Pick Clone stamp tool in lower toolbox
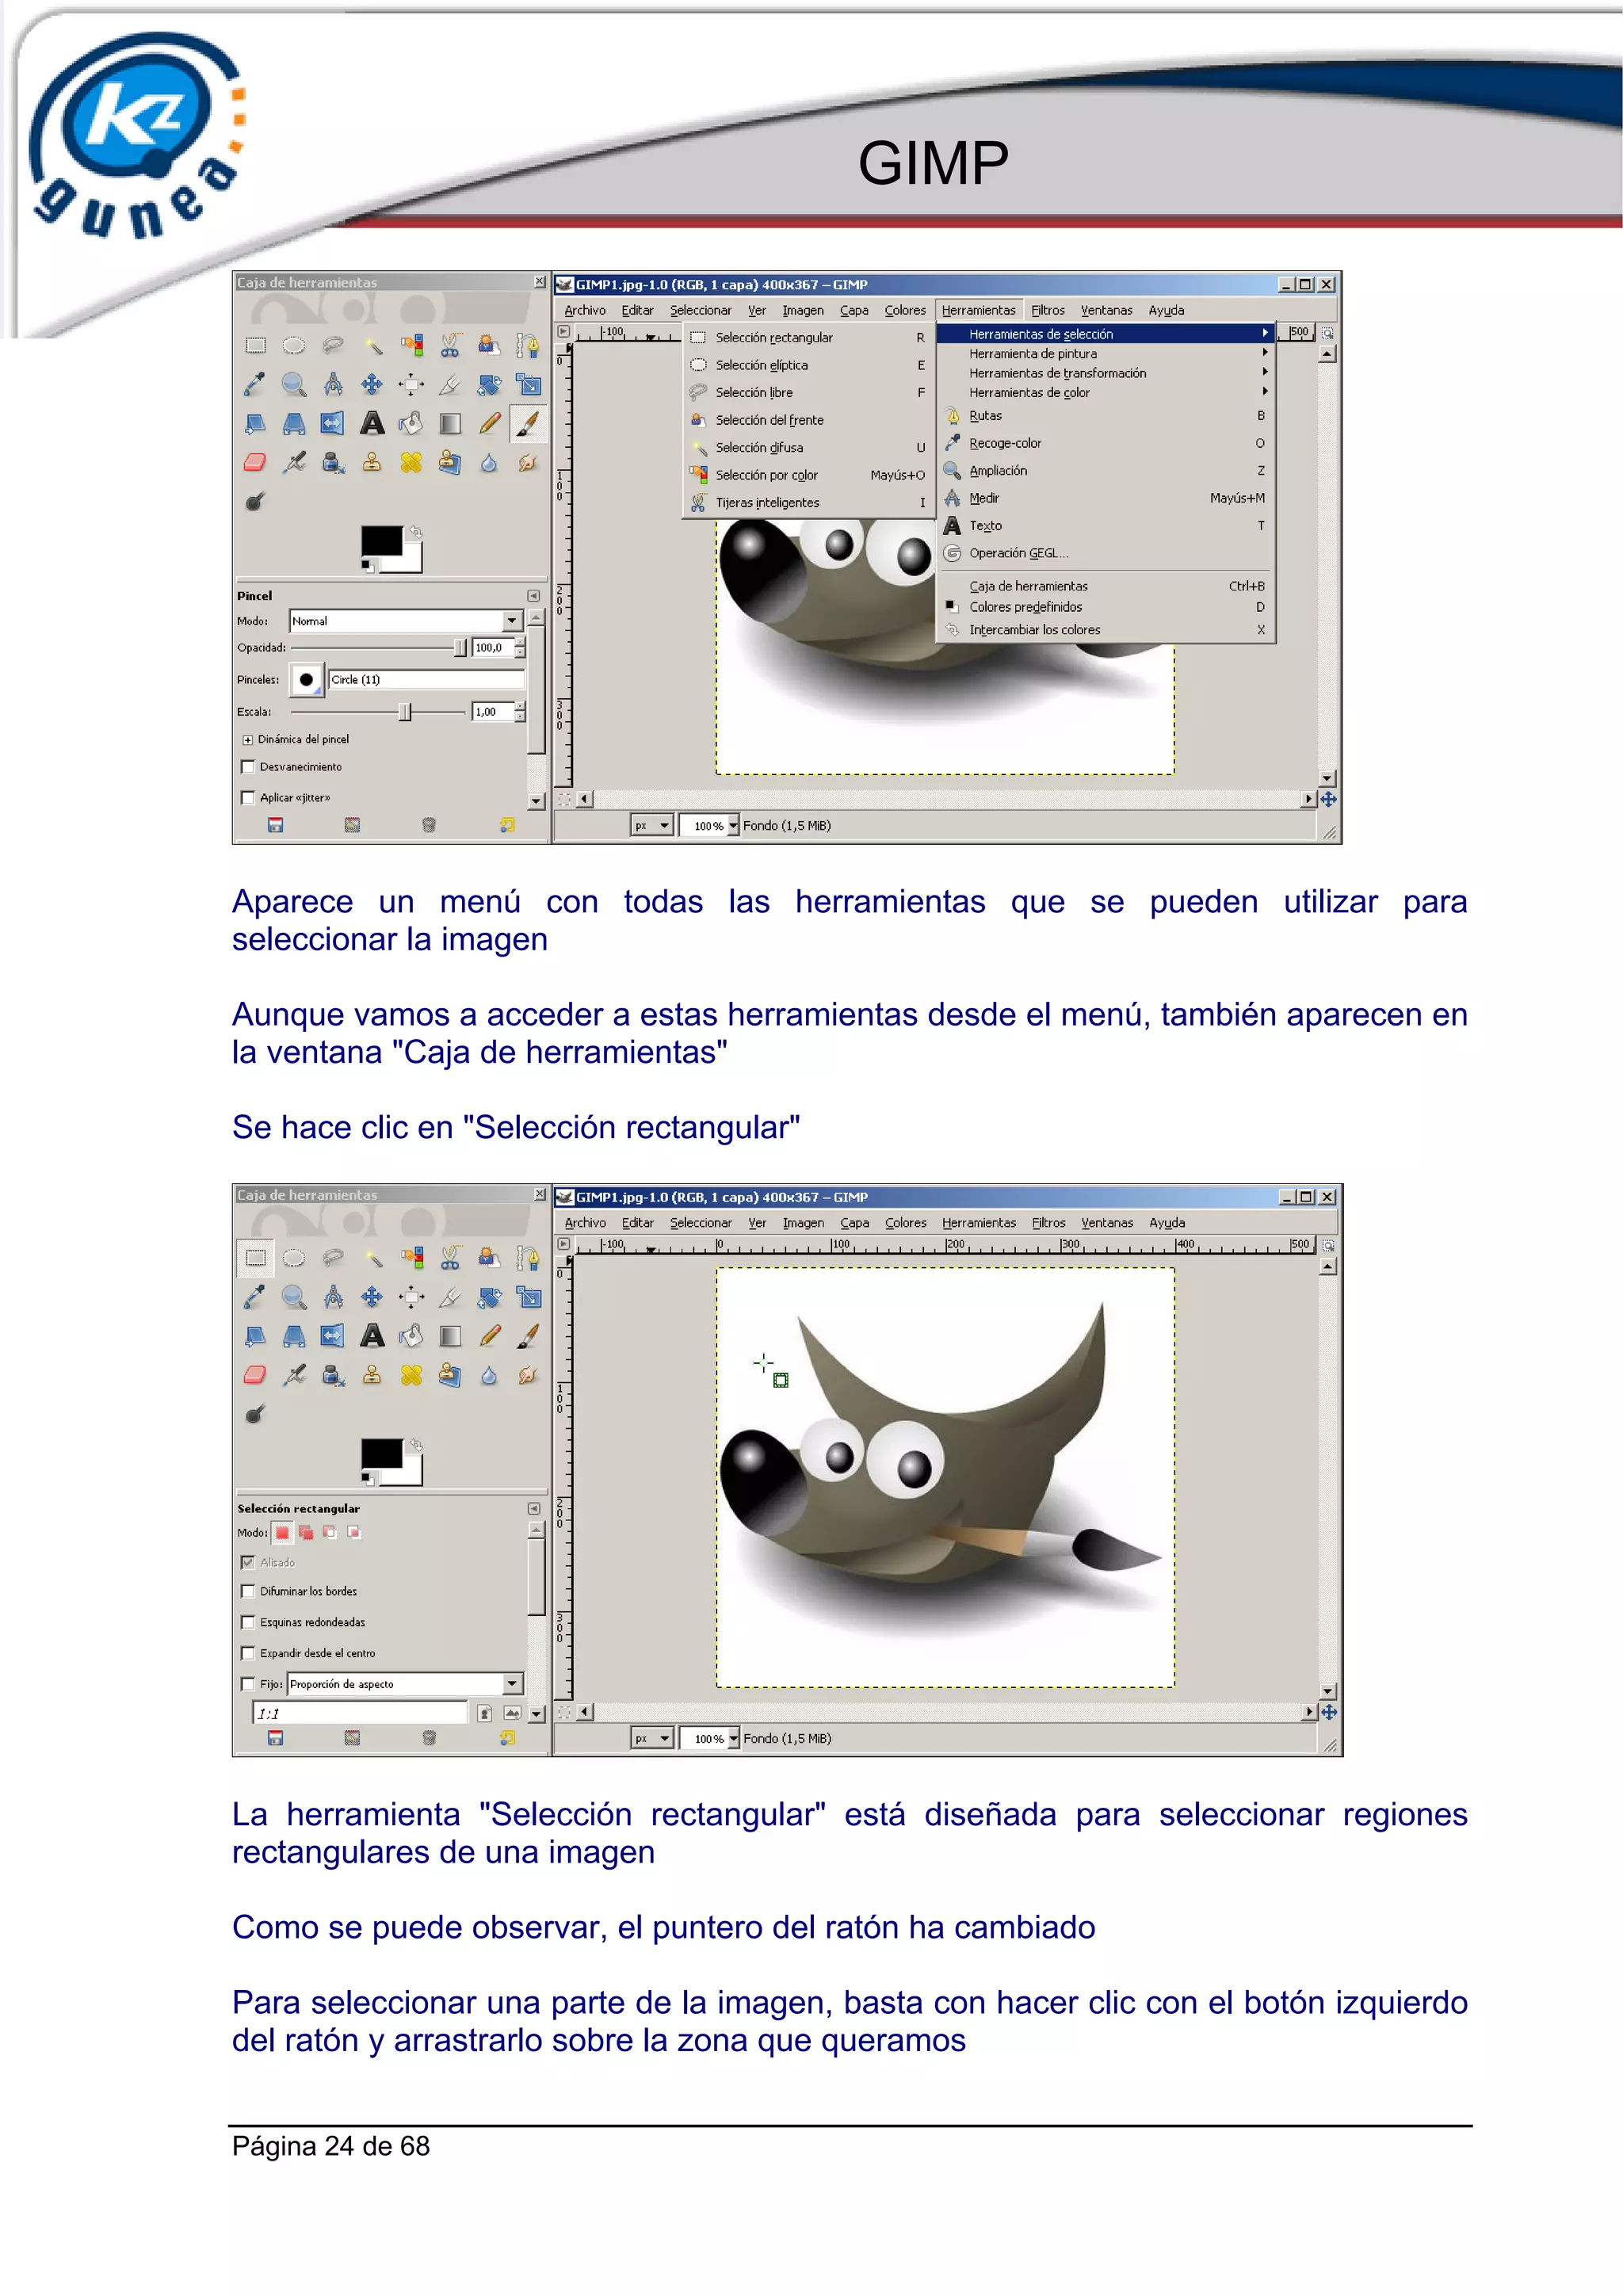The width and height of the screenshot is (1623, 2296). pos(372,1376)
